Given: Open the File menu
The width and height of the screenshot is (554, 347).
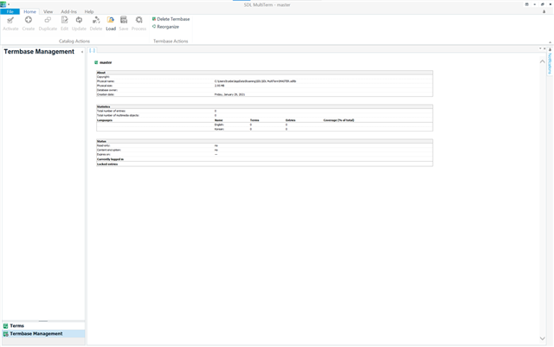Looking at the screenshot, I should (x=10, y=11).
